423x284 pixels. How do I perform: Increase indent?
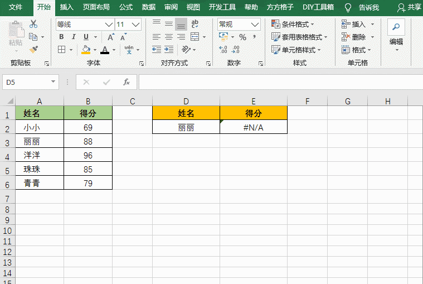tap(169, 50)
